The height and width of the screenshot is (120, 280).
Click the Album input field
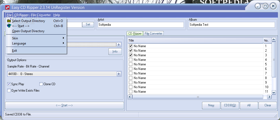coord(232,25)
